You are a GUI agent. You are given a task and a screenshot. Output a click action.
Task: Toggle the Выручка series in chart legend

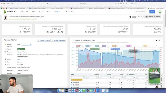click(x=107, y=46)
